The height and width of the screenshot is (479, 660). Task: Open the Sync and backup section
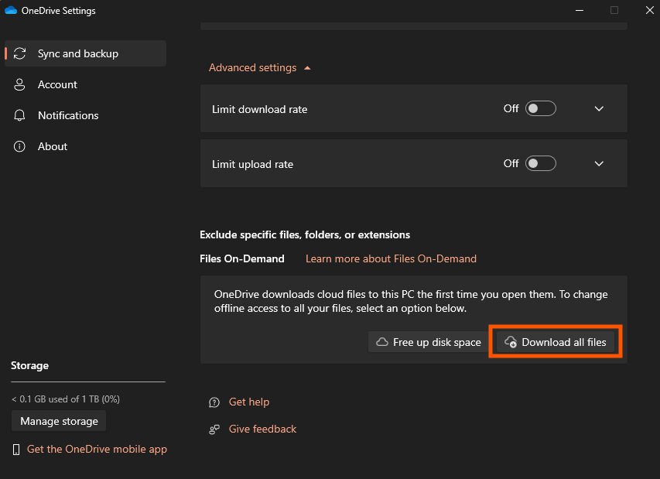[x=85, y=53]
